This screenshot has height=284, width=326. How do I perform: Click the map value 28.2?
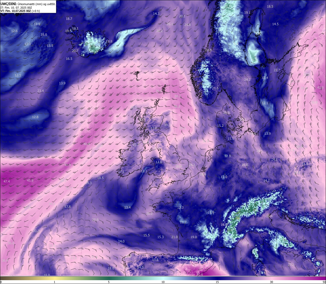pos(192,165)
